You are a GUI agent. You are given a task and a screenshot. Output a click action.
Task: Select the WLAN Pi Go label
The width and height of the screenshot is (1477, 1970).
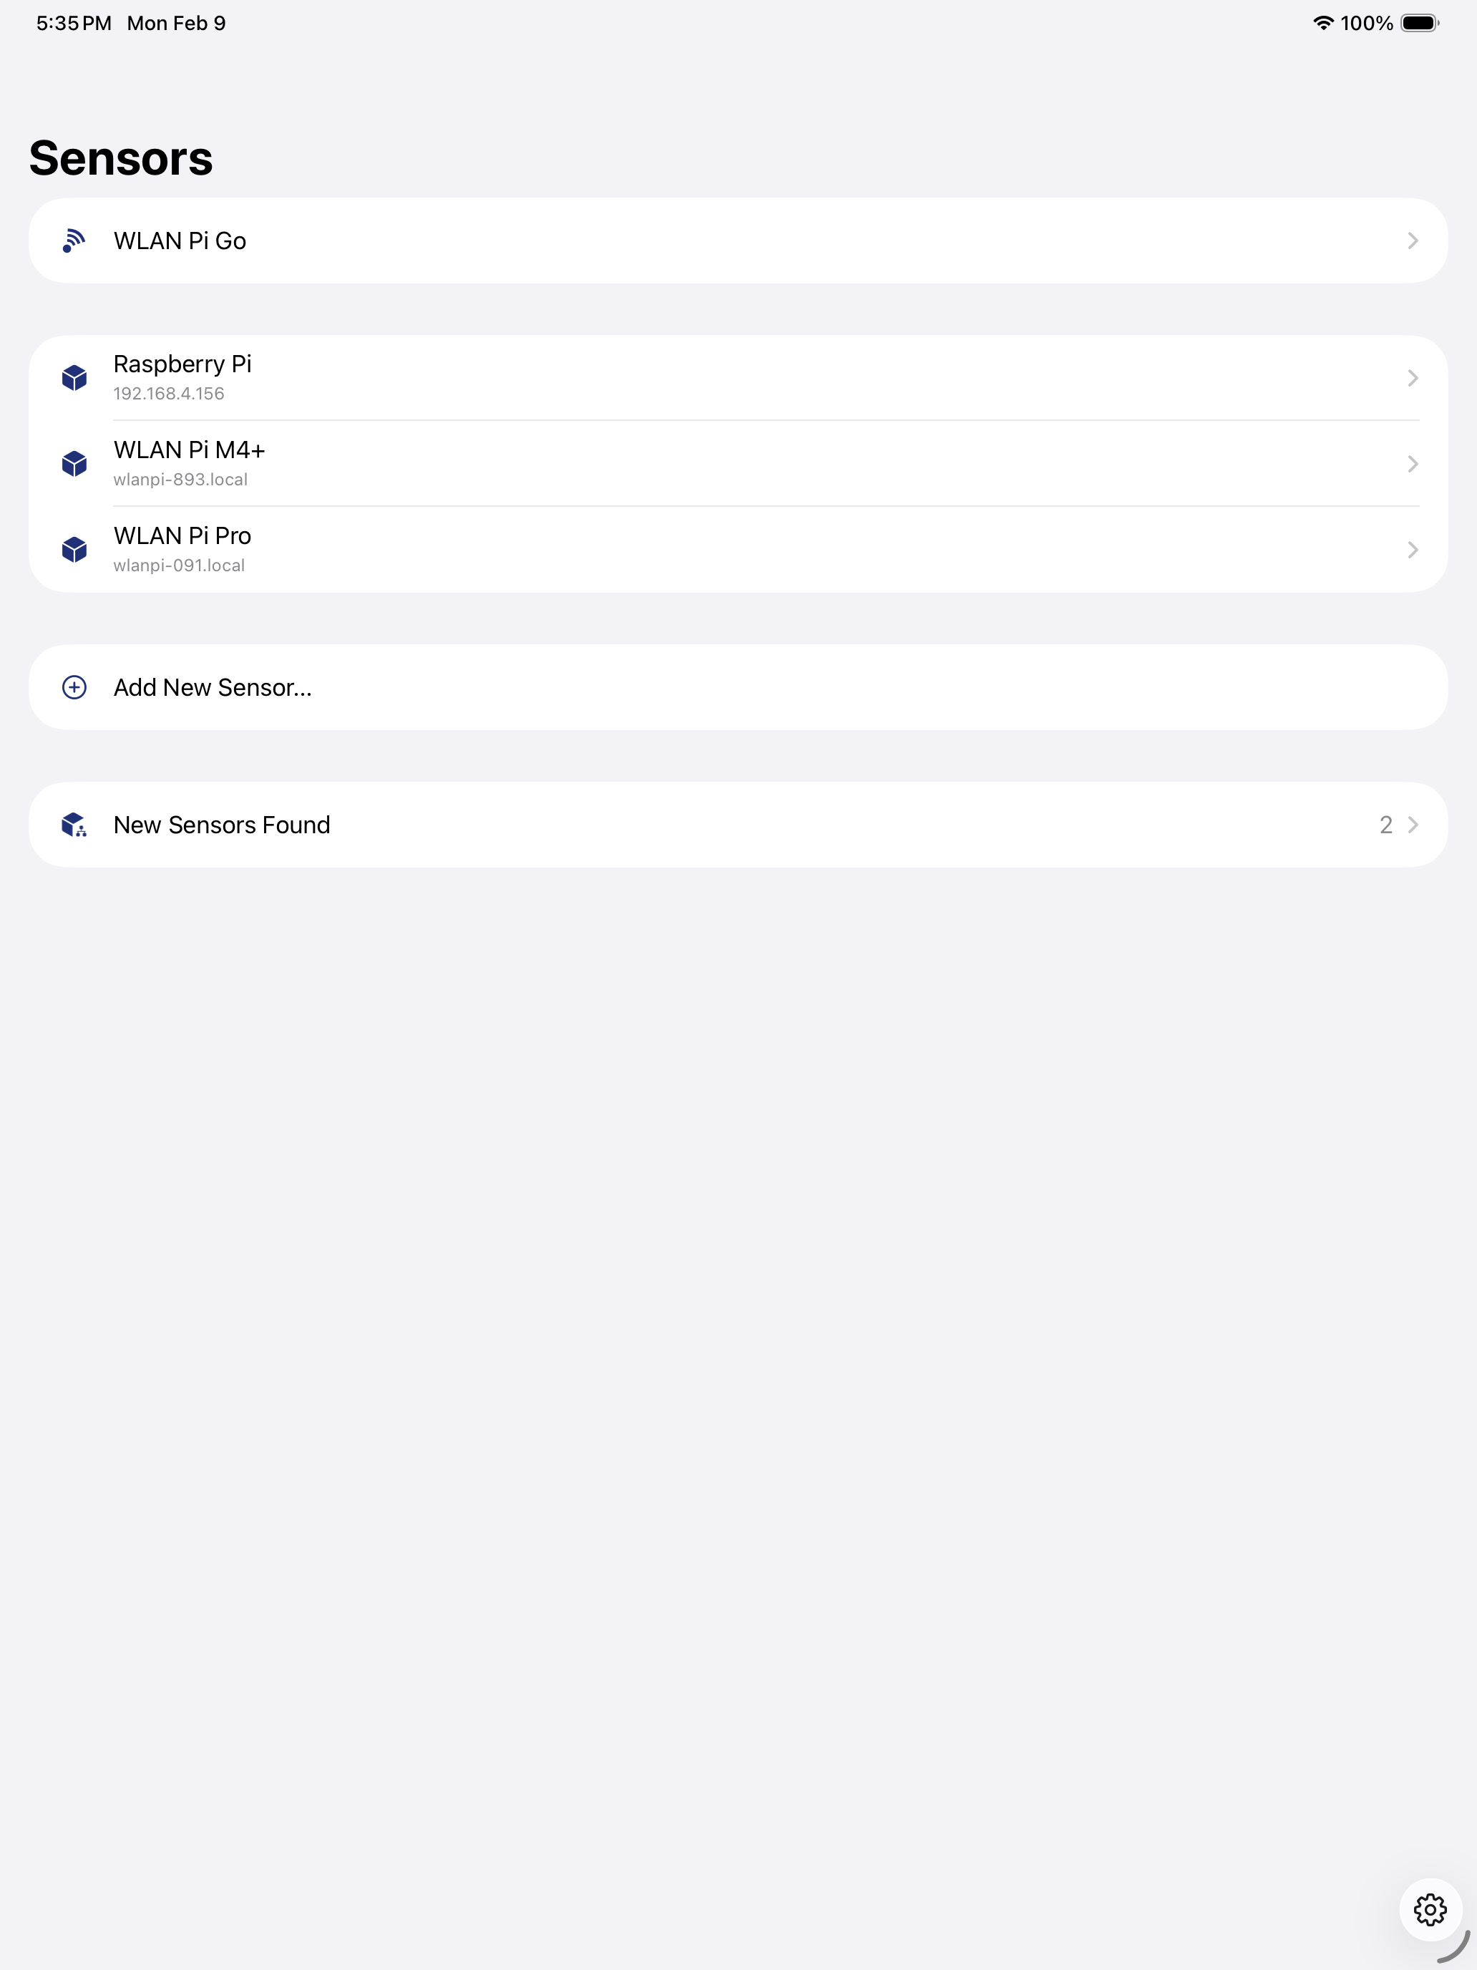pos(180,241)
